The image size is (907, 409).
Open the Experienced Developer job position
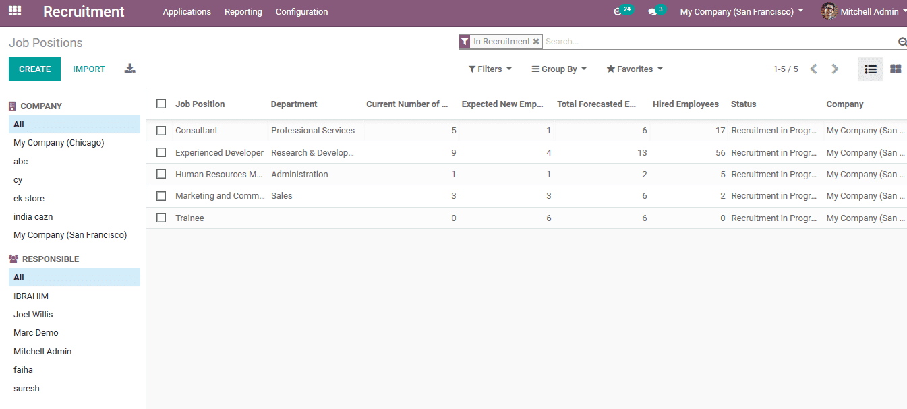(219, 153)
